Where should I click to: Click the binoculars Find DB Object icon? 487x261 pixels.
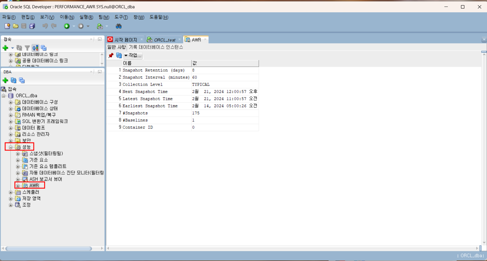118,26
